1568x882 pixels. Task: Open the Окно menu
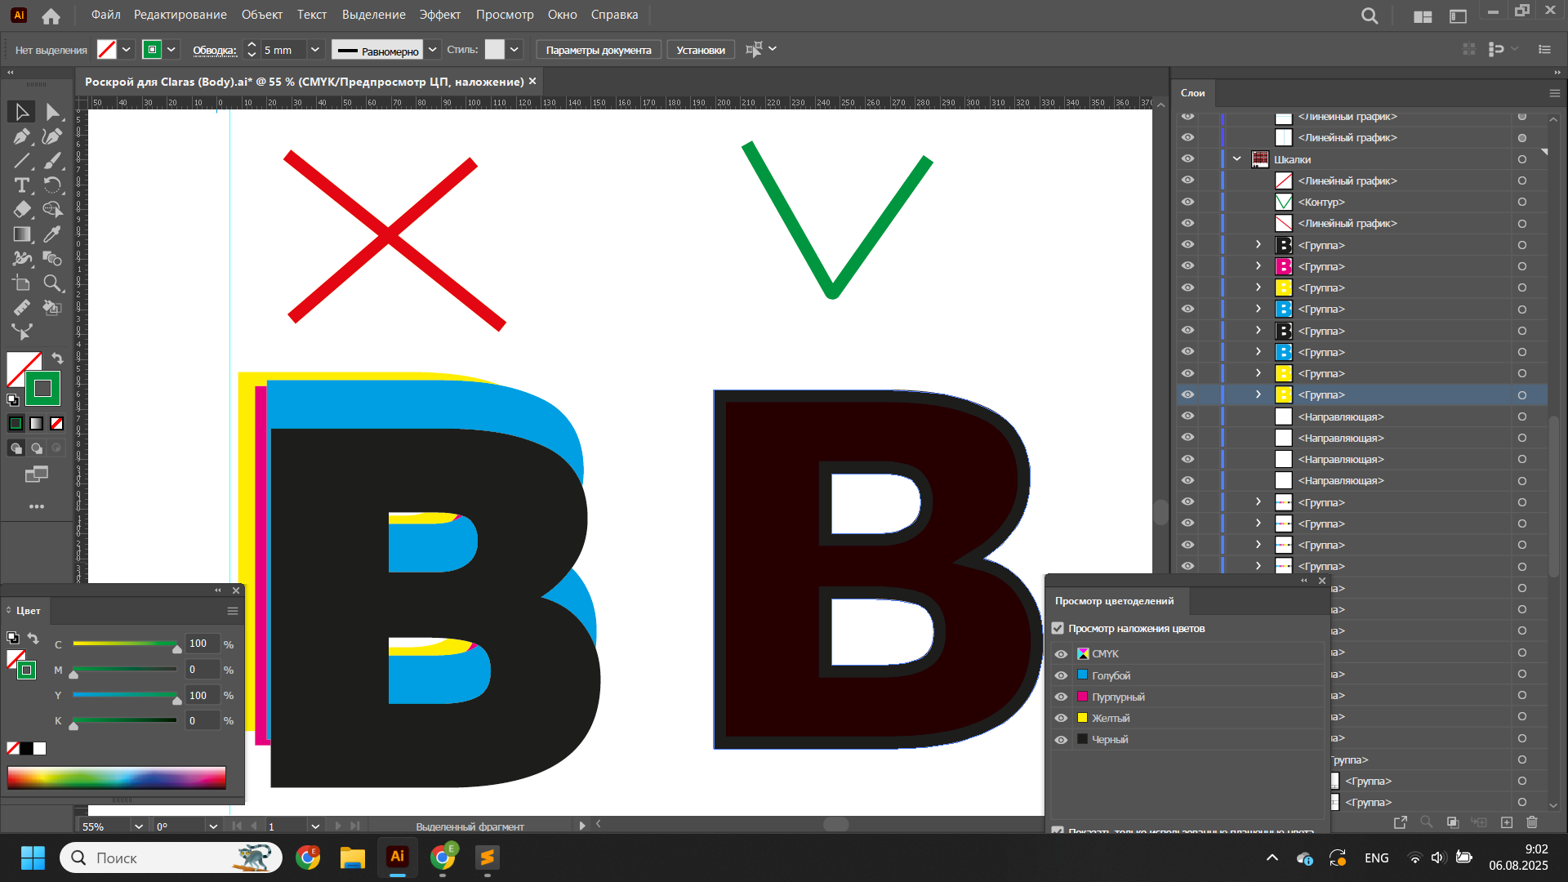click(x=562, y=15)
